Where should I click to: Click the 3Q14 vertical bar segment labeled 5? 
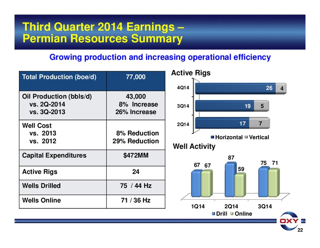261,106
